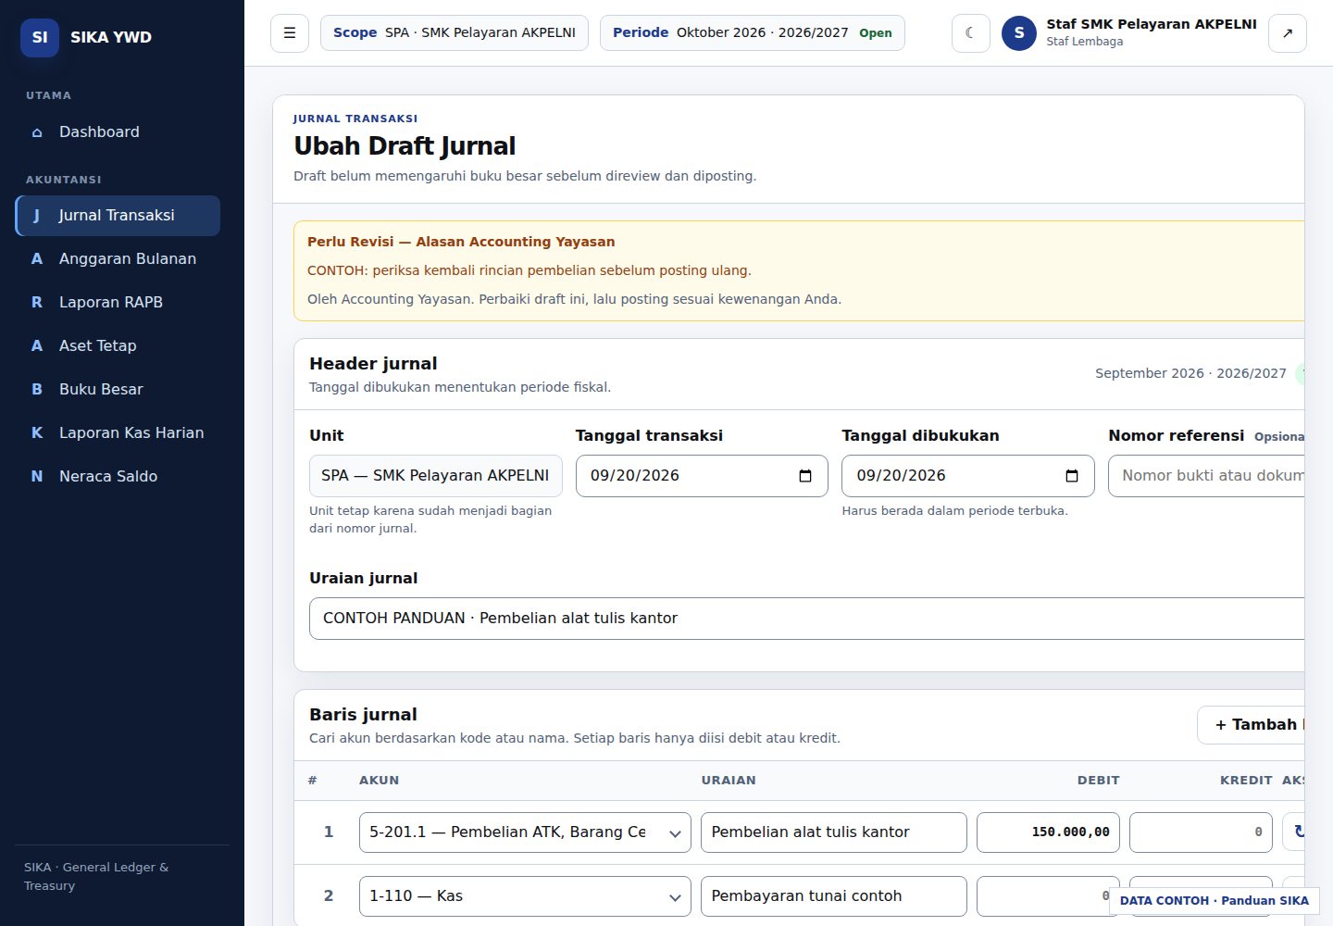
Task: Open Buku Besar from the sidebar
Action: pos(118,390)
